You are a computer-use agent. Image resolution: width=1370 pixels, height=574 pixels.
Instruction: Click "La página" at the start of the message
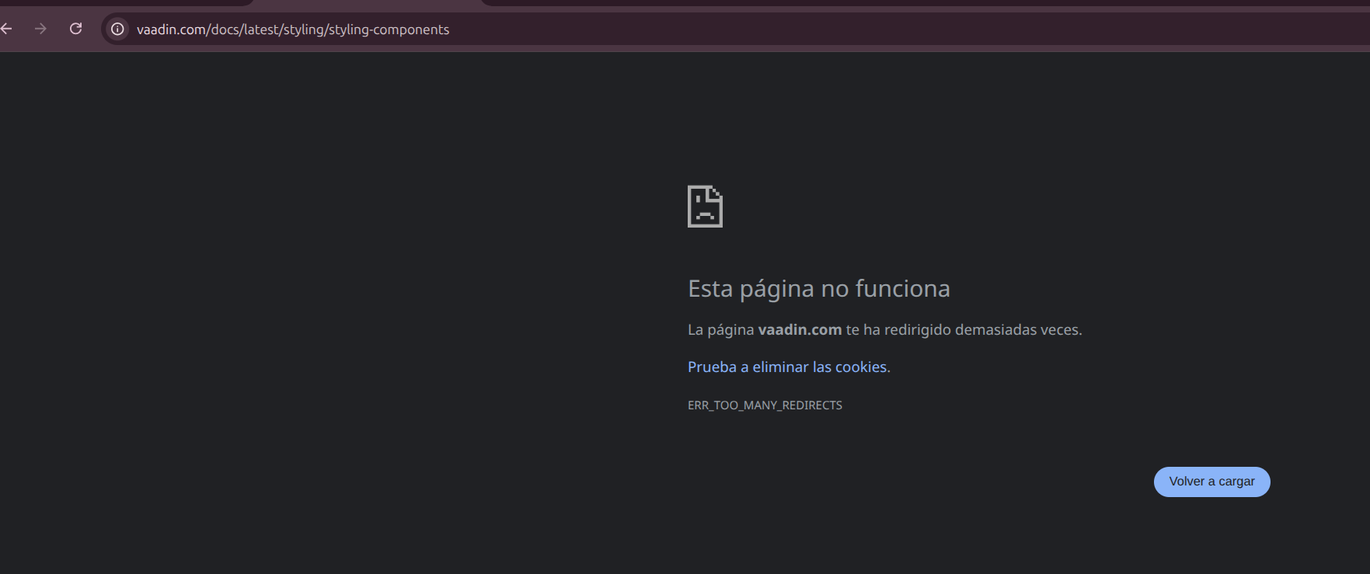coord(720,330)
